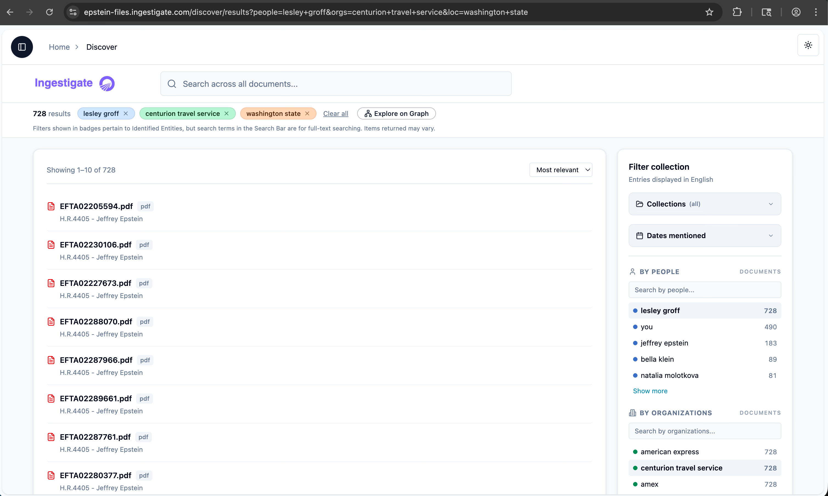Toggle the sidebar panel icon top left
This screenshot has height=496, width=828.
21,47
